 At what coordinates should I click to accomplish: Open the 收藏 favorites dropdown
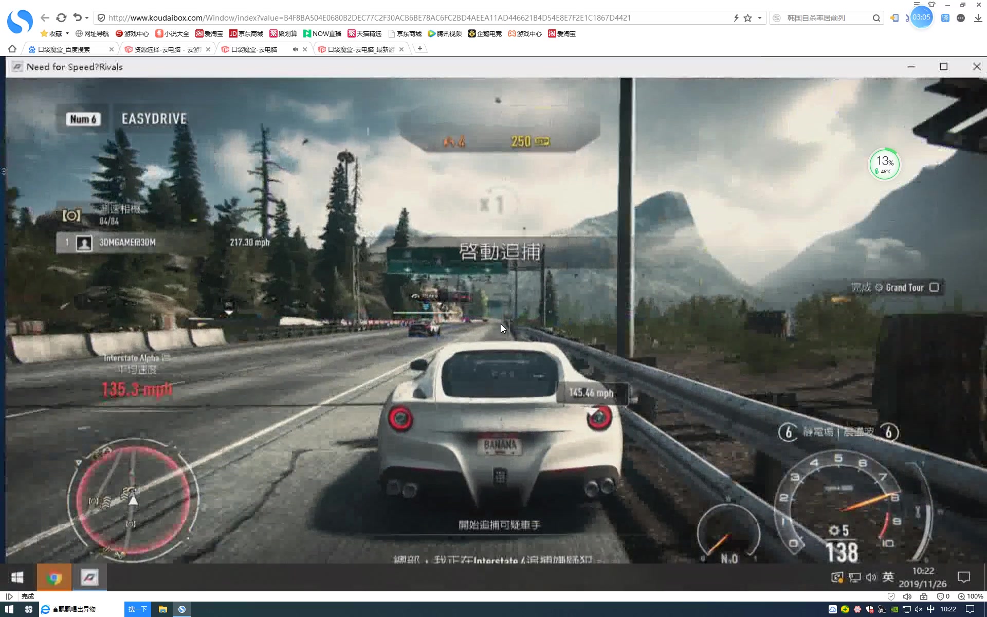tap(54, 33)
